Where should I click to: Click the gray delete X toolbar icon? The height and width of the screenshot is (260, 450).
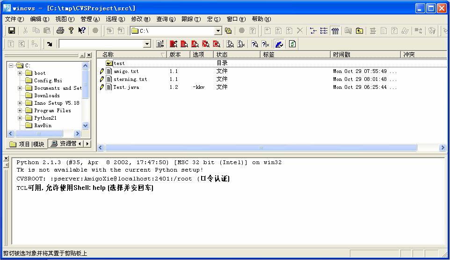point(300,31)
